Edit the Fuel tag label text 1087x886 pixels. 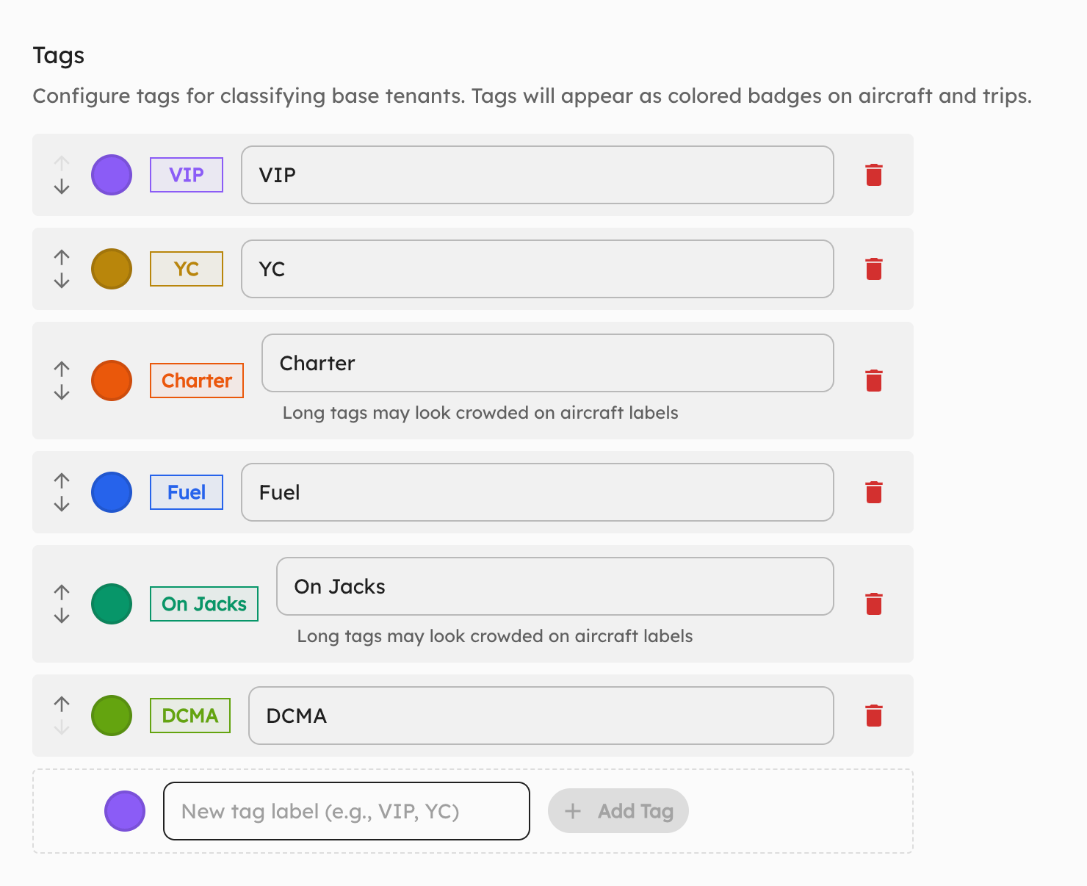point(537,492)
